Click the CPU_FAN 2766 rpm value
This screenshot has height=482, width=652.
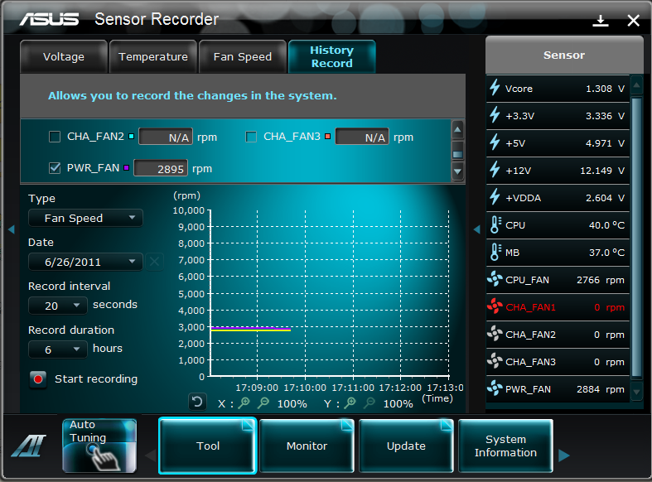tap(600, 280)
